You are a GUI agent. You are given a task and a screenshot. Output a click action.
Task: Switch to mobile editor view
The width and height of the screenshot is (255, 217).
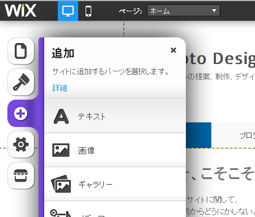tap(88, 11)
